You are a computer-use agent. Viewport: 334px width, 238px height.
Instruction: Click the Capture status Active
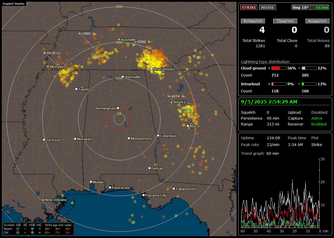tap(317, 118)
